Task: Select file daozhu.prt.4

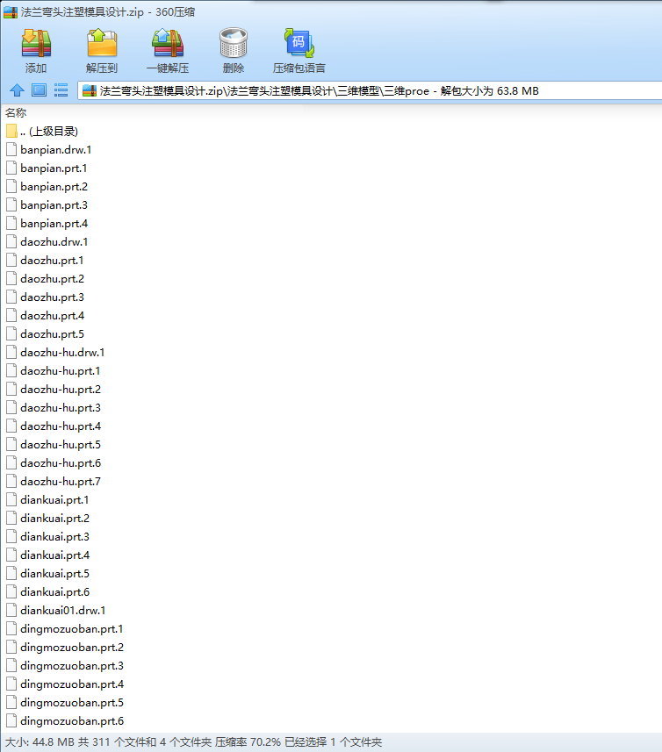Action: [45, 316]
